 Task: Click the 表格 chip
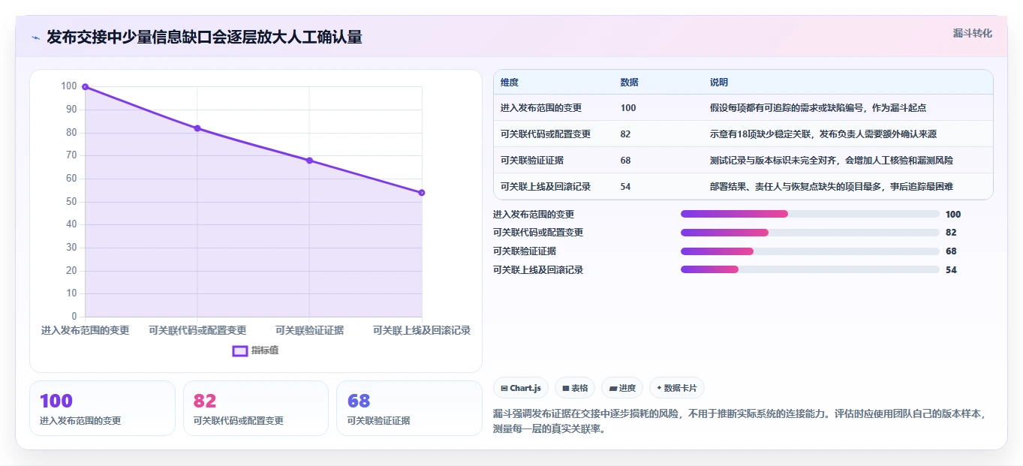tap(575, 388)
